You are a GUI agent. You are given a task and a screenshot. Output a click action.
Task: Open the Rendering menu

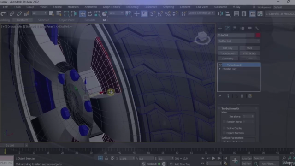click(x=132, y=7)
